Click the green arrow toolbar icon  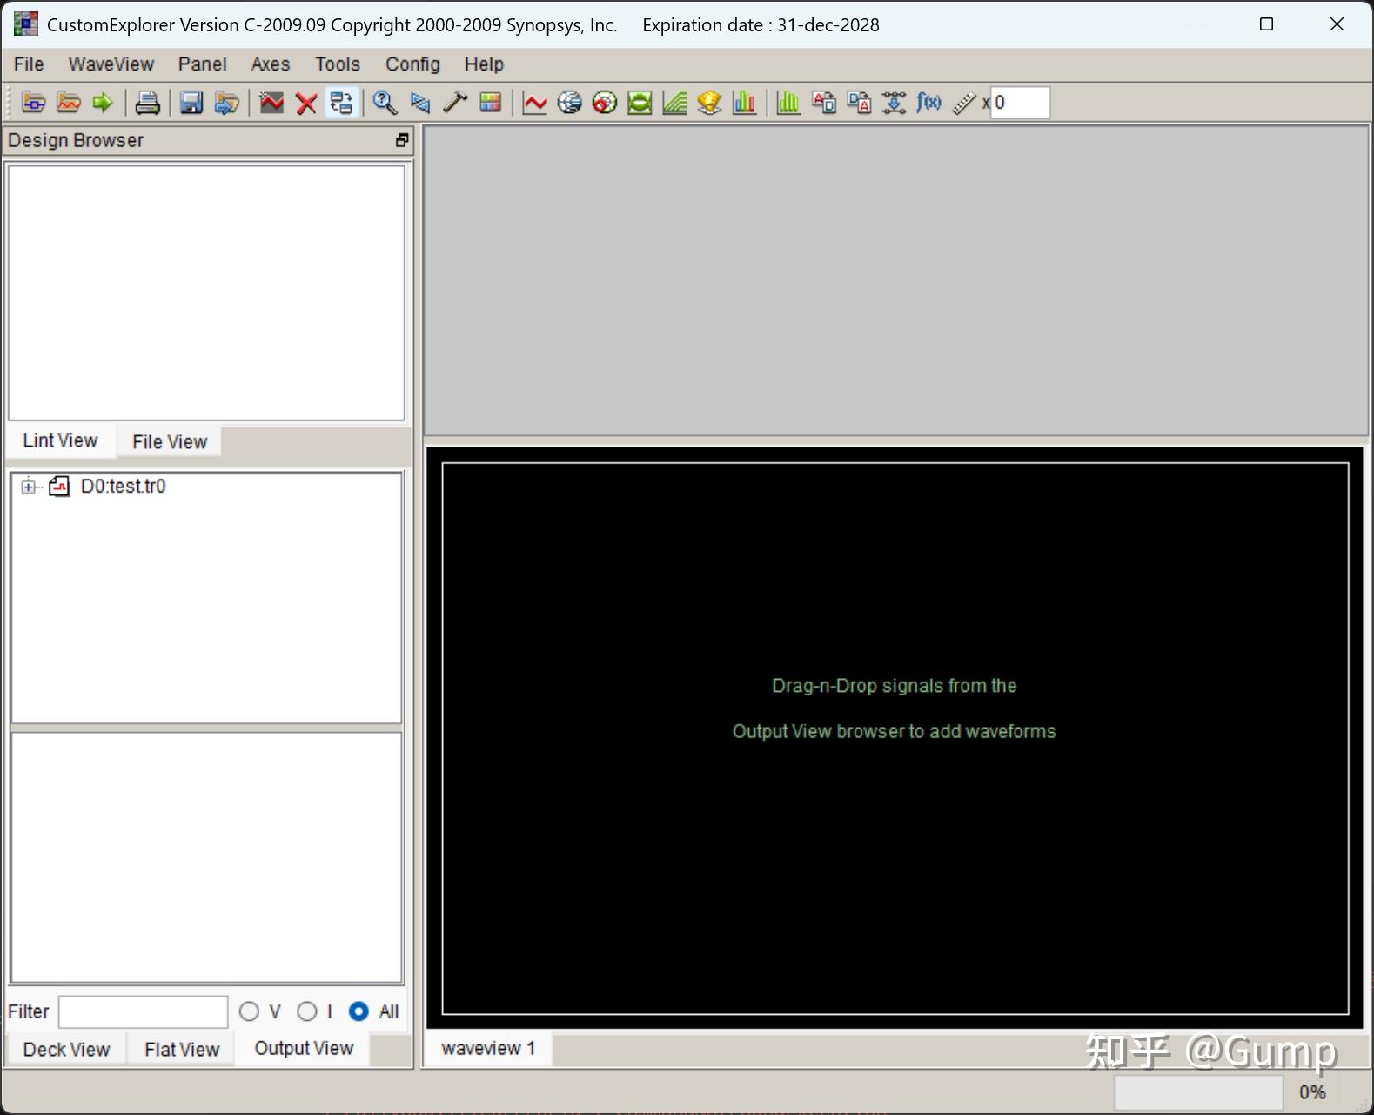[x=103, y=103]
